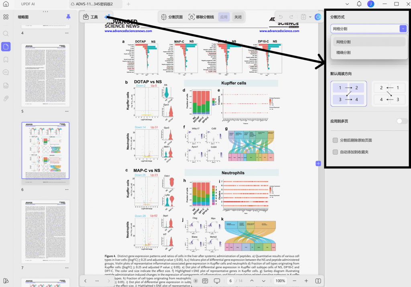The width and height of the screenshot is (411, 287).
Task: Open the thumbnail grid sidebar icon
Action: [6, 17]
